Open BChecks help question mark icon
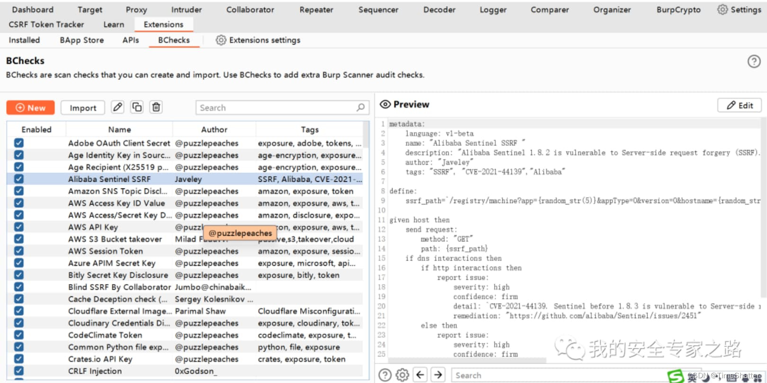This screenshot has height=383, width=767. [x=754, y=61]
